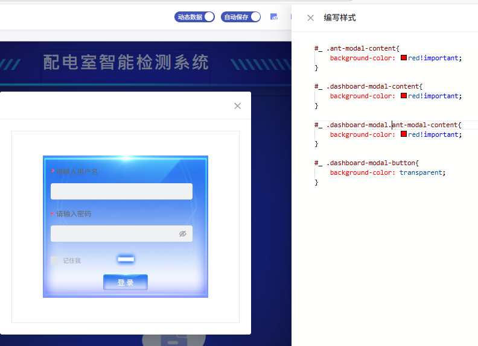Toggle the 自动保存 switch
The height and width of the screenshot is (346, 478).
pos(241,17)
